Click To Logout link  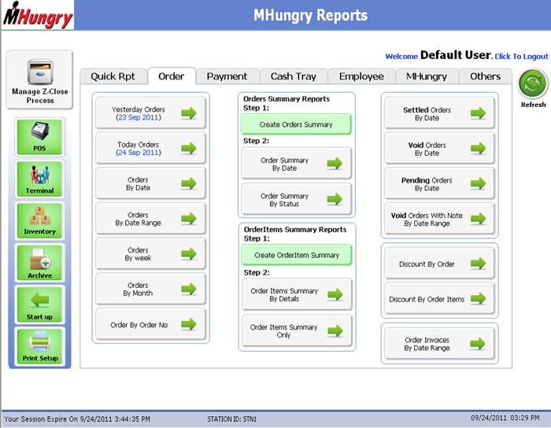521,57
